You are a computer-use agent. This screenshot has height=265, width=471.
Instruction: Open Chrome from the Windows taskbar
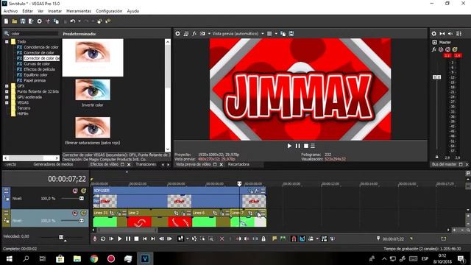click(x=94, y=258)
